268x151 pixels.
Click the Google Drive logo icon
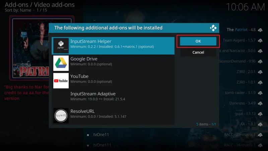61,63
